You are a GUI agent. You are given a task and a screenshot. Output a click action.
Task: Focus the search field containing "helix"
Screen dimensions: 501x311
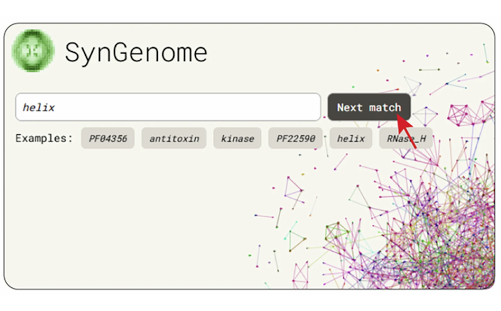click(168, 107)
